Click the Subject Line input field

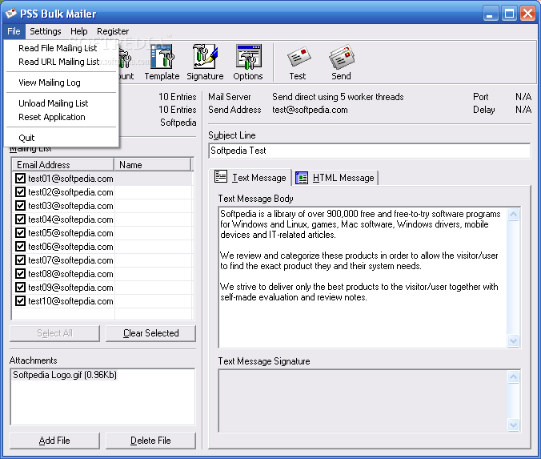pos(369,151)
